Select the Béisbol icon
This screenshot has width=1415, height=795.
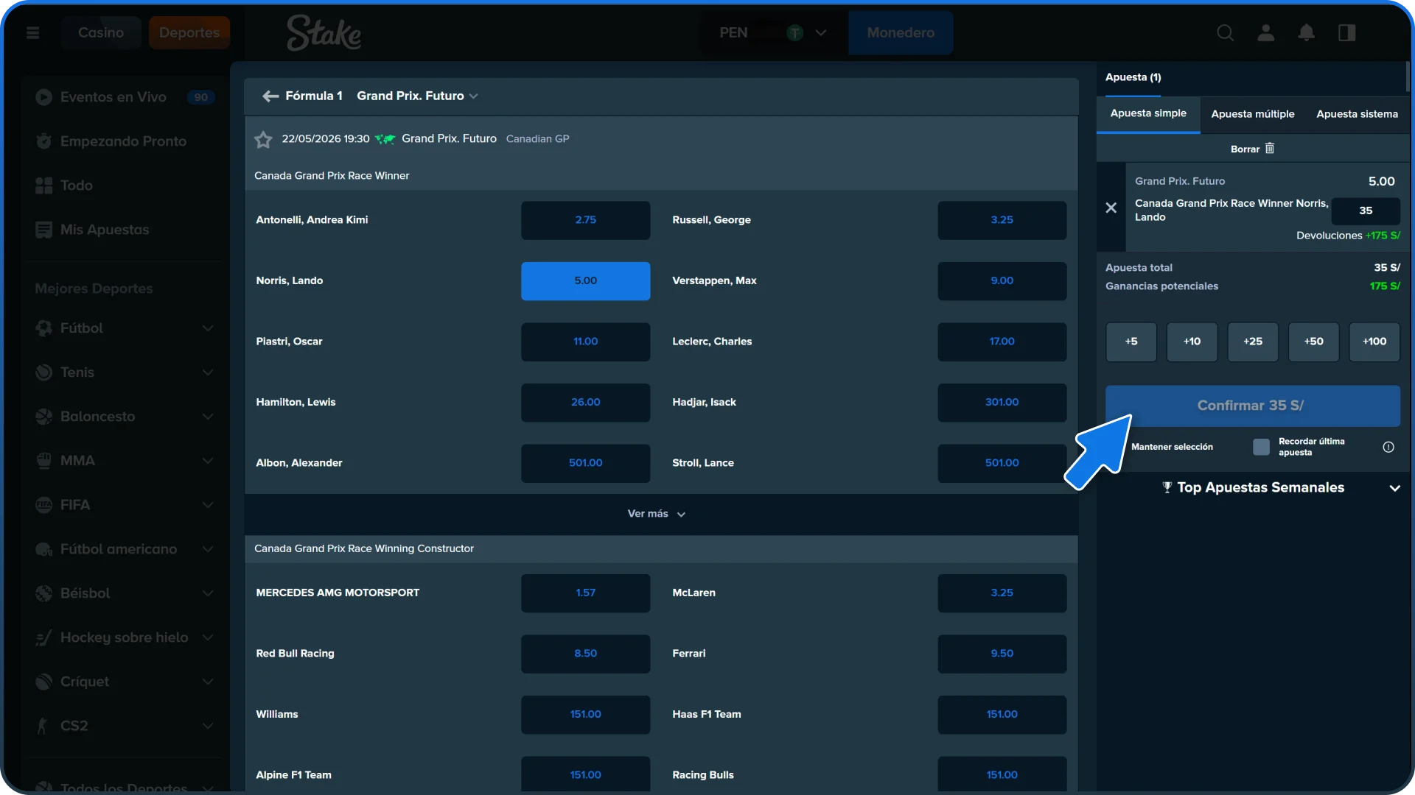click(x=44, y=593)
